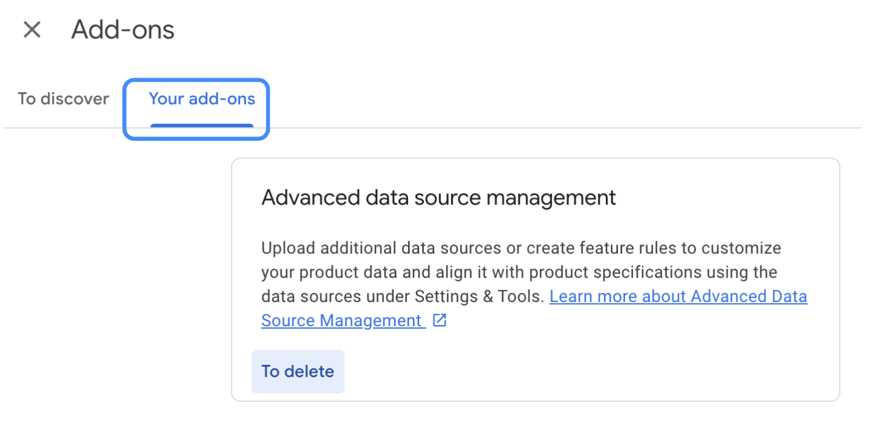872x422 pixels.
Task: Close the Add-ons panel with X
Action: [32, 30]
